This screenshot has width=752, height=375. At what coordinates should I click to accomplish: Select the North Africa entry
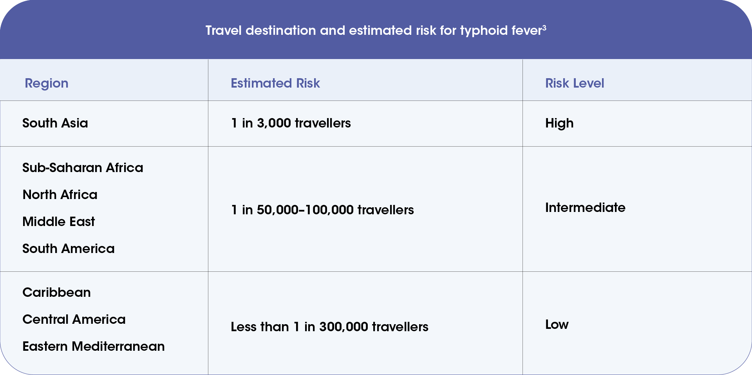tap(60, 195)
